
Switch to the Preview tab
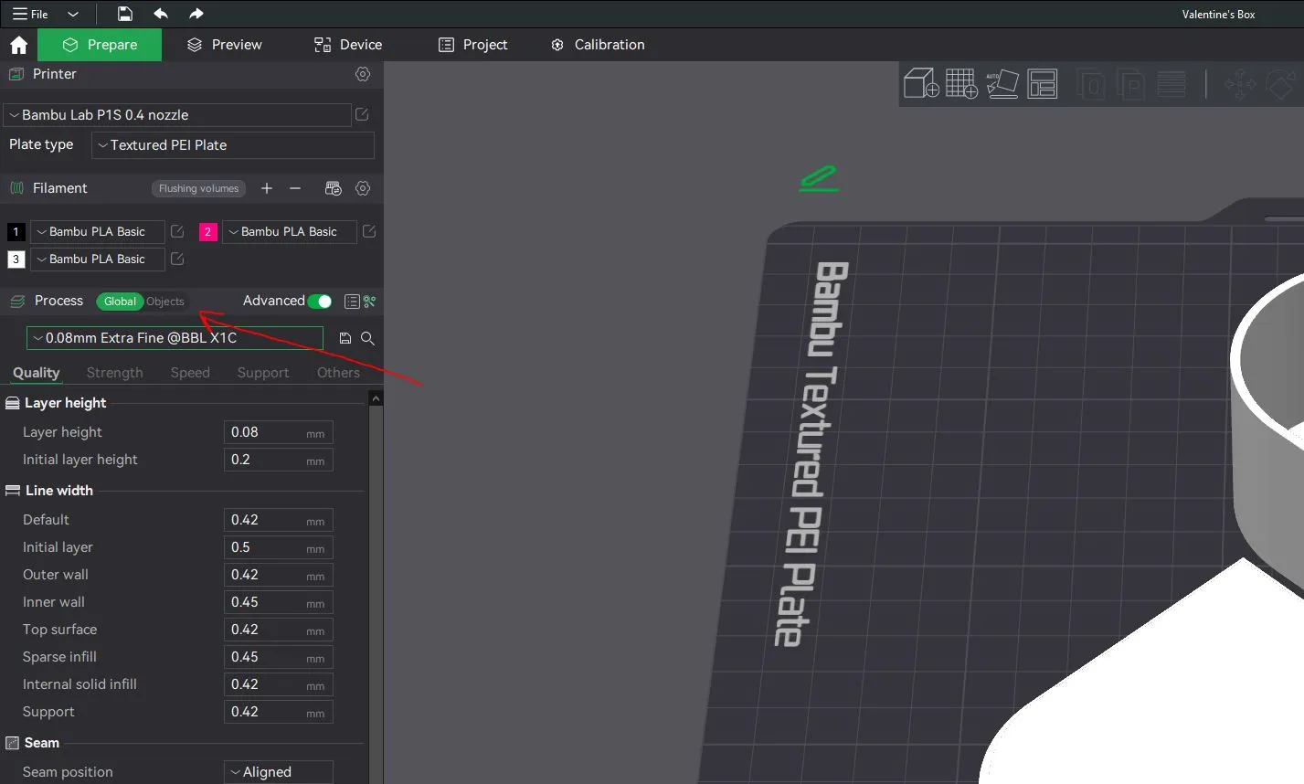tap(225, 45)
